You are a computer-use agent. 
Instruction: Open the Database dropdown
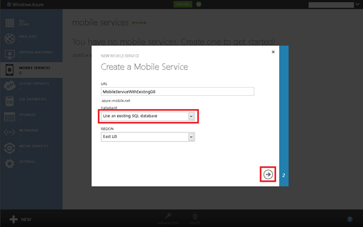click(148, 116)
